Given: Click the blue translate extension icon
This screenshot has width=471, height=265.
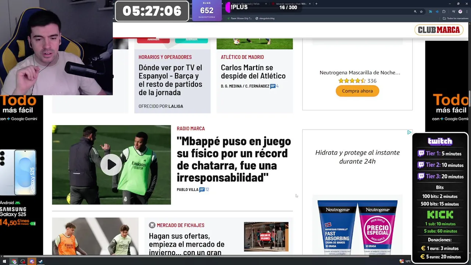Looking at the screenshot, I should click(x=430, y=12).
